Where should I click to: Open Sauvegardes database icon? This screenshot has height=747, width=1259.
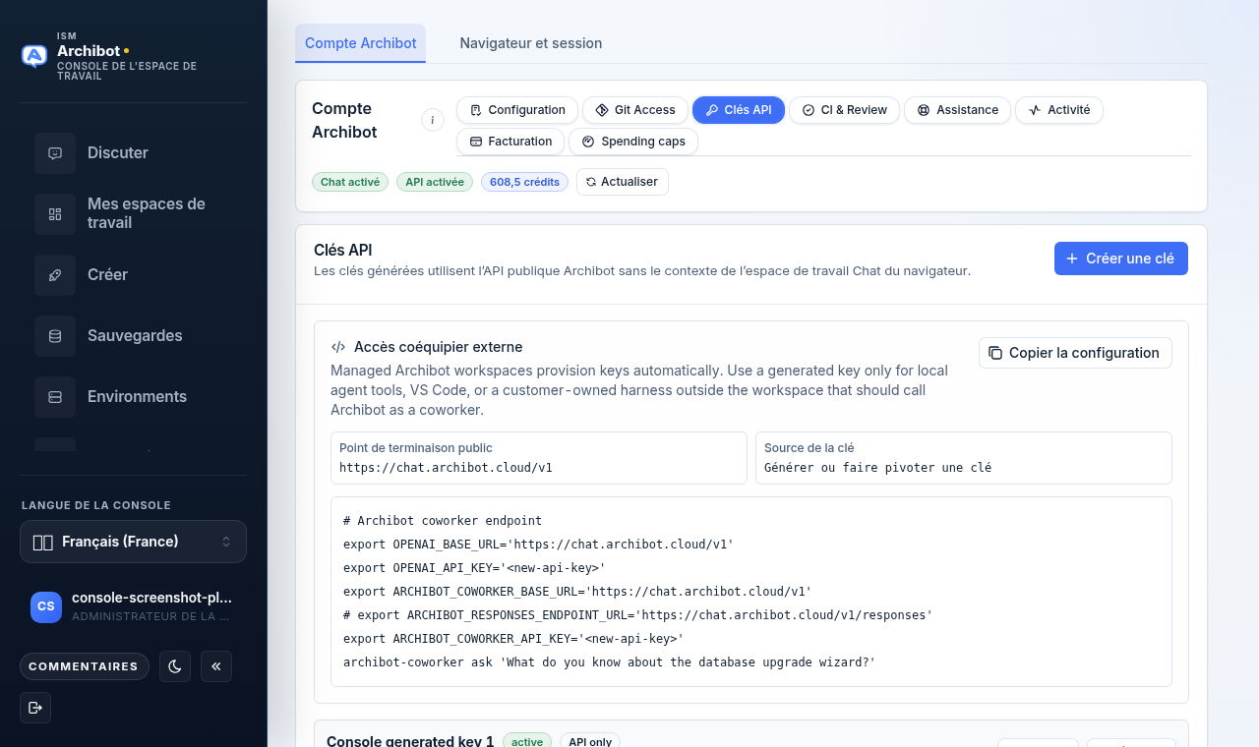point(55,336)
